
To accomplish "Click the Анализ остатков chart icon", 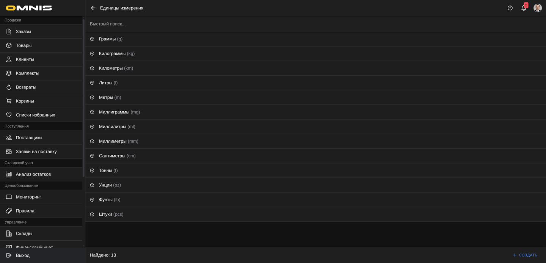I will click(x=9, y=174).
